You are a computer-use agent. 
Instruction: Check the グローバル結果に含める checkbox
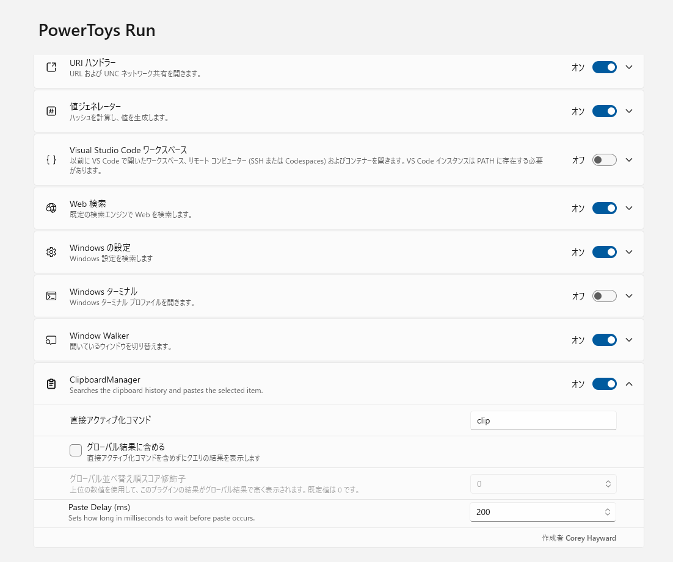[x=76, y=450]
